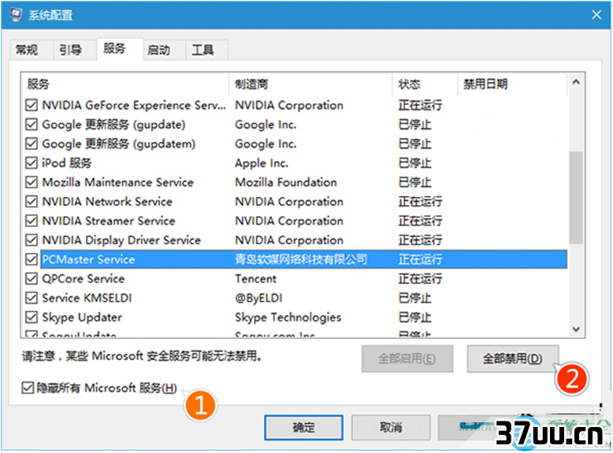Close the 系统配置 dialog
This screenshot has width=613, height=453.
[x=596, y=15]
